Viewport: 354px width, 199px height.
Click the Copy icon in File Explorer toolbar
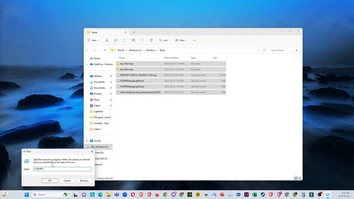click(x=116, y=40)
